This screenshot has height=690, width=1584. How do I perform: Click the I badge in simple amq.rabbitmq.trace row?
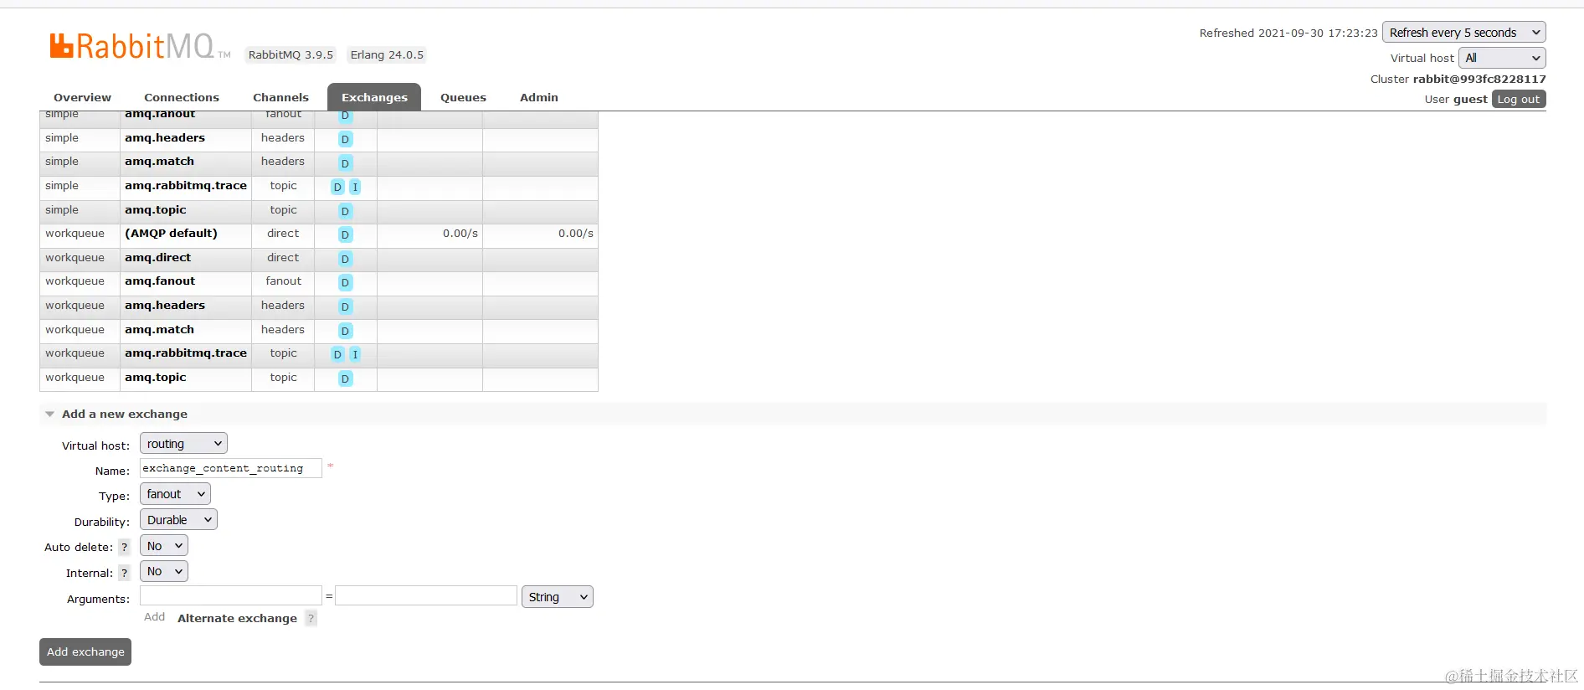click(355, 188)
